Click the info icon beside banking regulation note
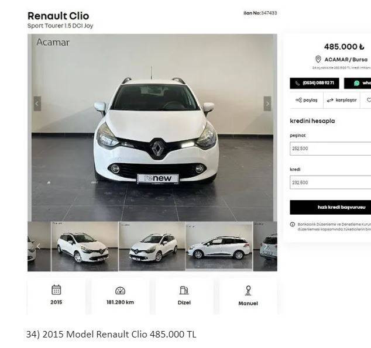Viewport: 371px width, 348px height. pyautogui.click(x=293, y=225)
